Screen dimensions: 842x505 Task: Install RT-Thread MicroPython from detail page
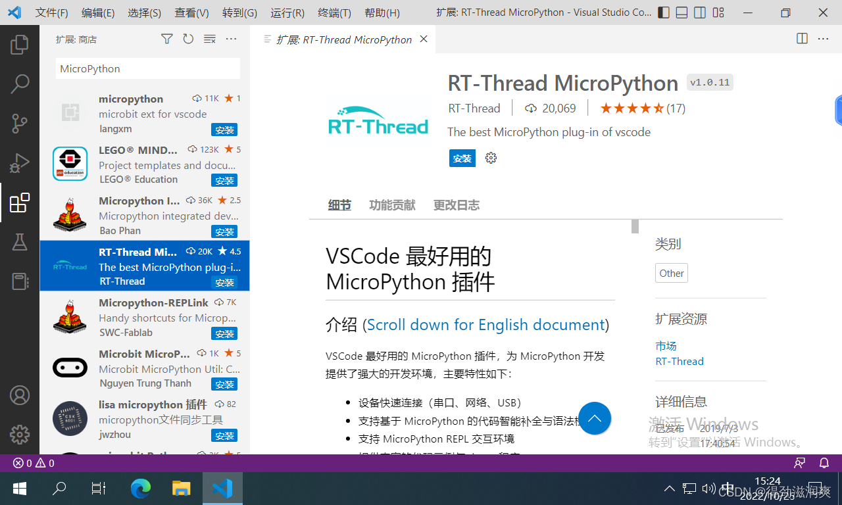coord(462,158)
